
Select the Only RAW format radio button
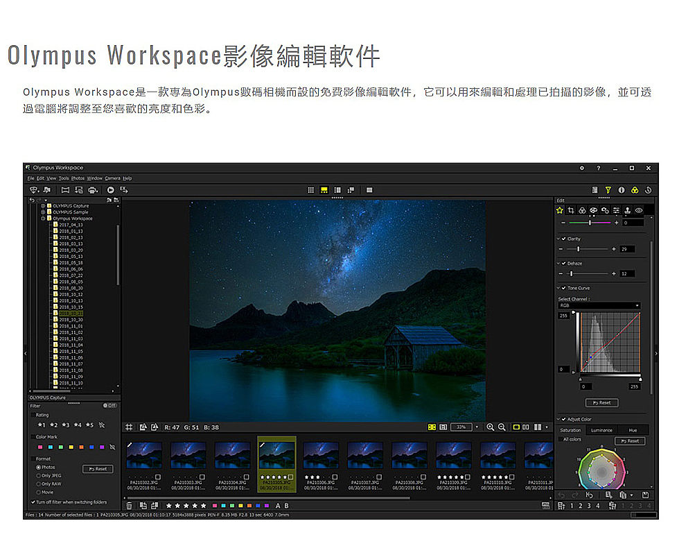point(39,484)
